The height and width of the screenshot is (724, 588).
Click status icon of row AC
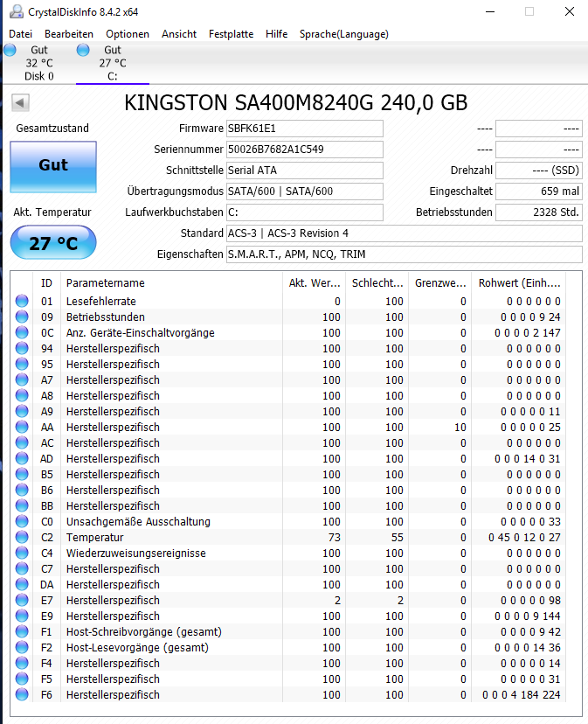coord(22,442)
